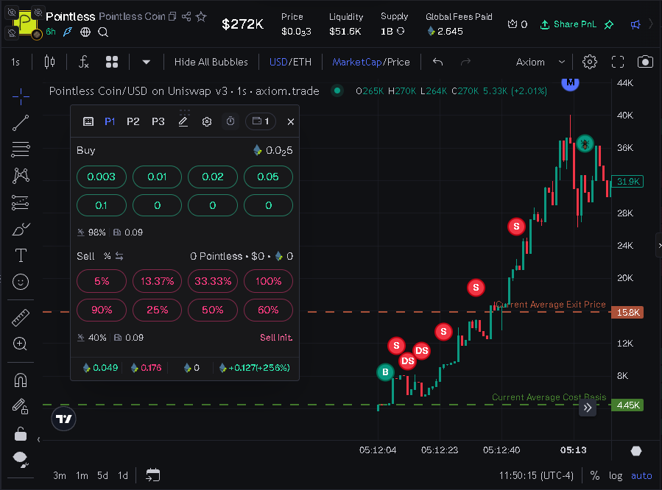Select the 5d timeframe
Image resolution: width=662 pixels, height=490 pixels.
point(102,476)
